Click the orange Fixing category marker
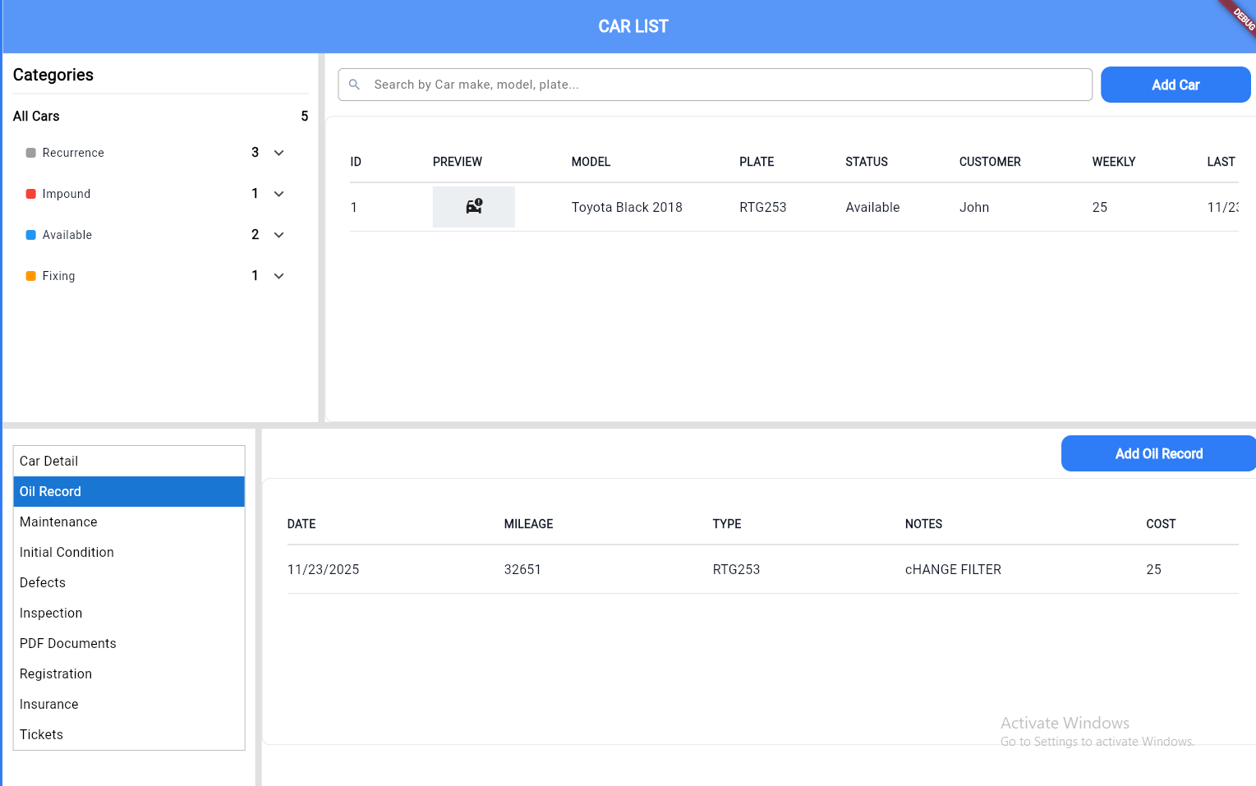This screenshot has width=1256, height=786. tap(31, 276)
